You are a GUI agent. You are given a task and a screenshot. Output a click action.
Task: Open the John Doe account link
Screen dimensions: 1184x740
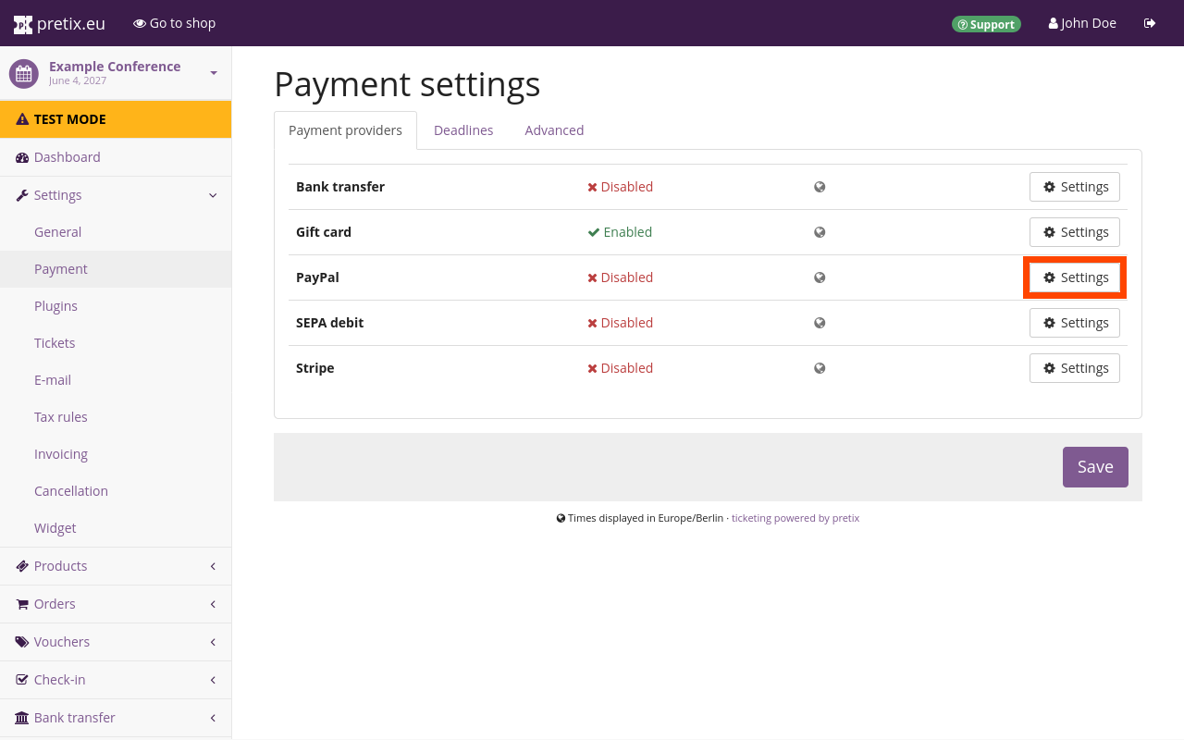click(1082, 23)
